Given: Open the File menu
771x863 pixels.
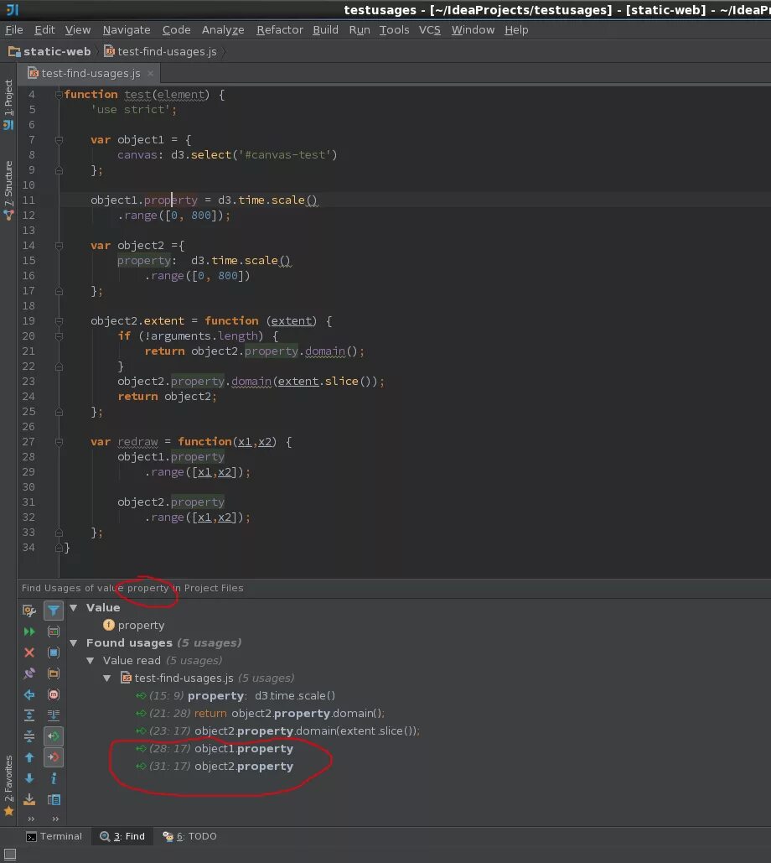Looking at the screenshot, I should coord(13,29).
